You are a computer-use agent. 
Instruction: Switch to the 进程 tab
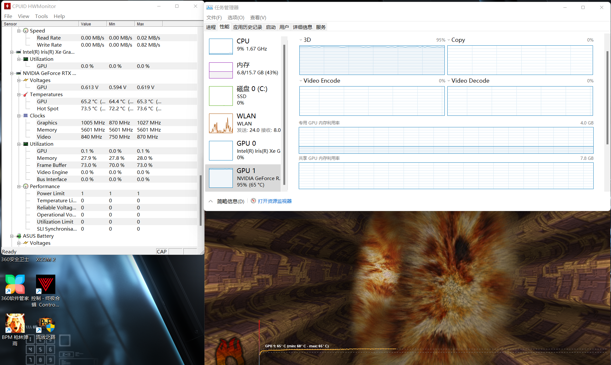(211, 27)
